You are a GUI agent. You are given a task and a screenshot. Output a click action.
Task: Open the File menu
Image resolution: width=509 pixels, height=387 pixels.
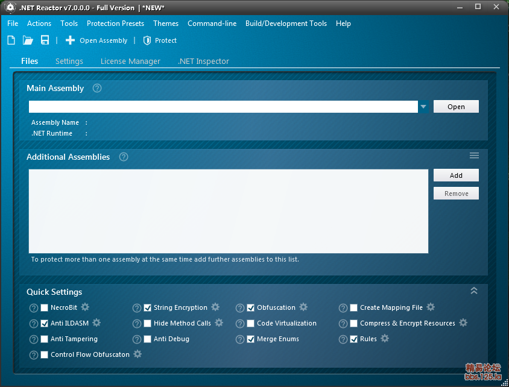tap(13, 24)
